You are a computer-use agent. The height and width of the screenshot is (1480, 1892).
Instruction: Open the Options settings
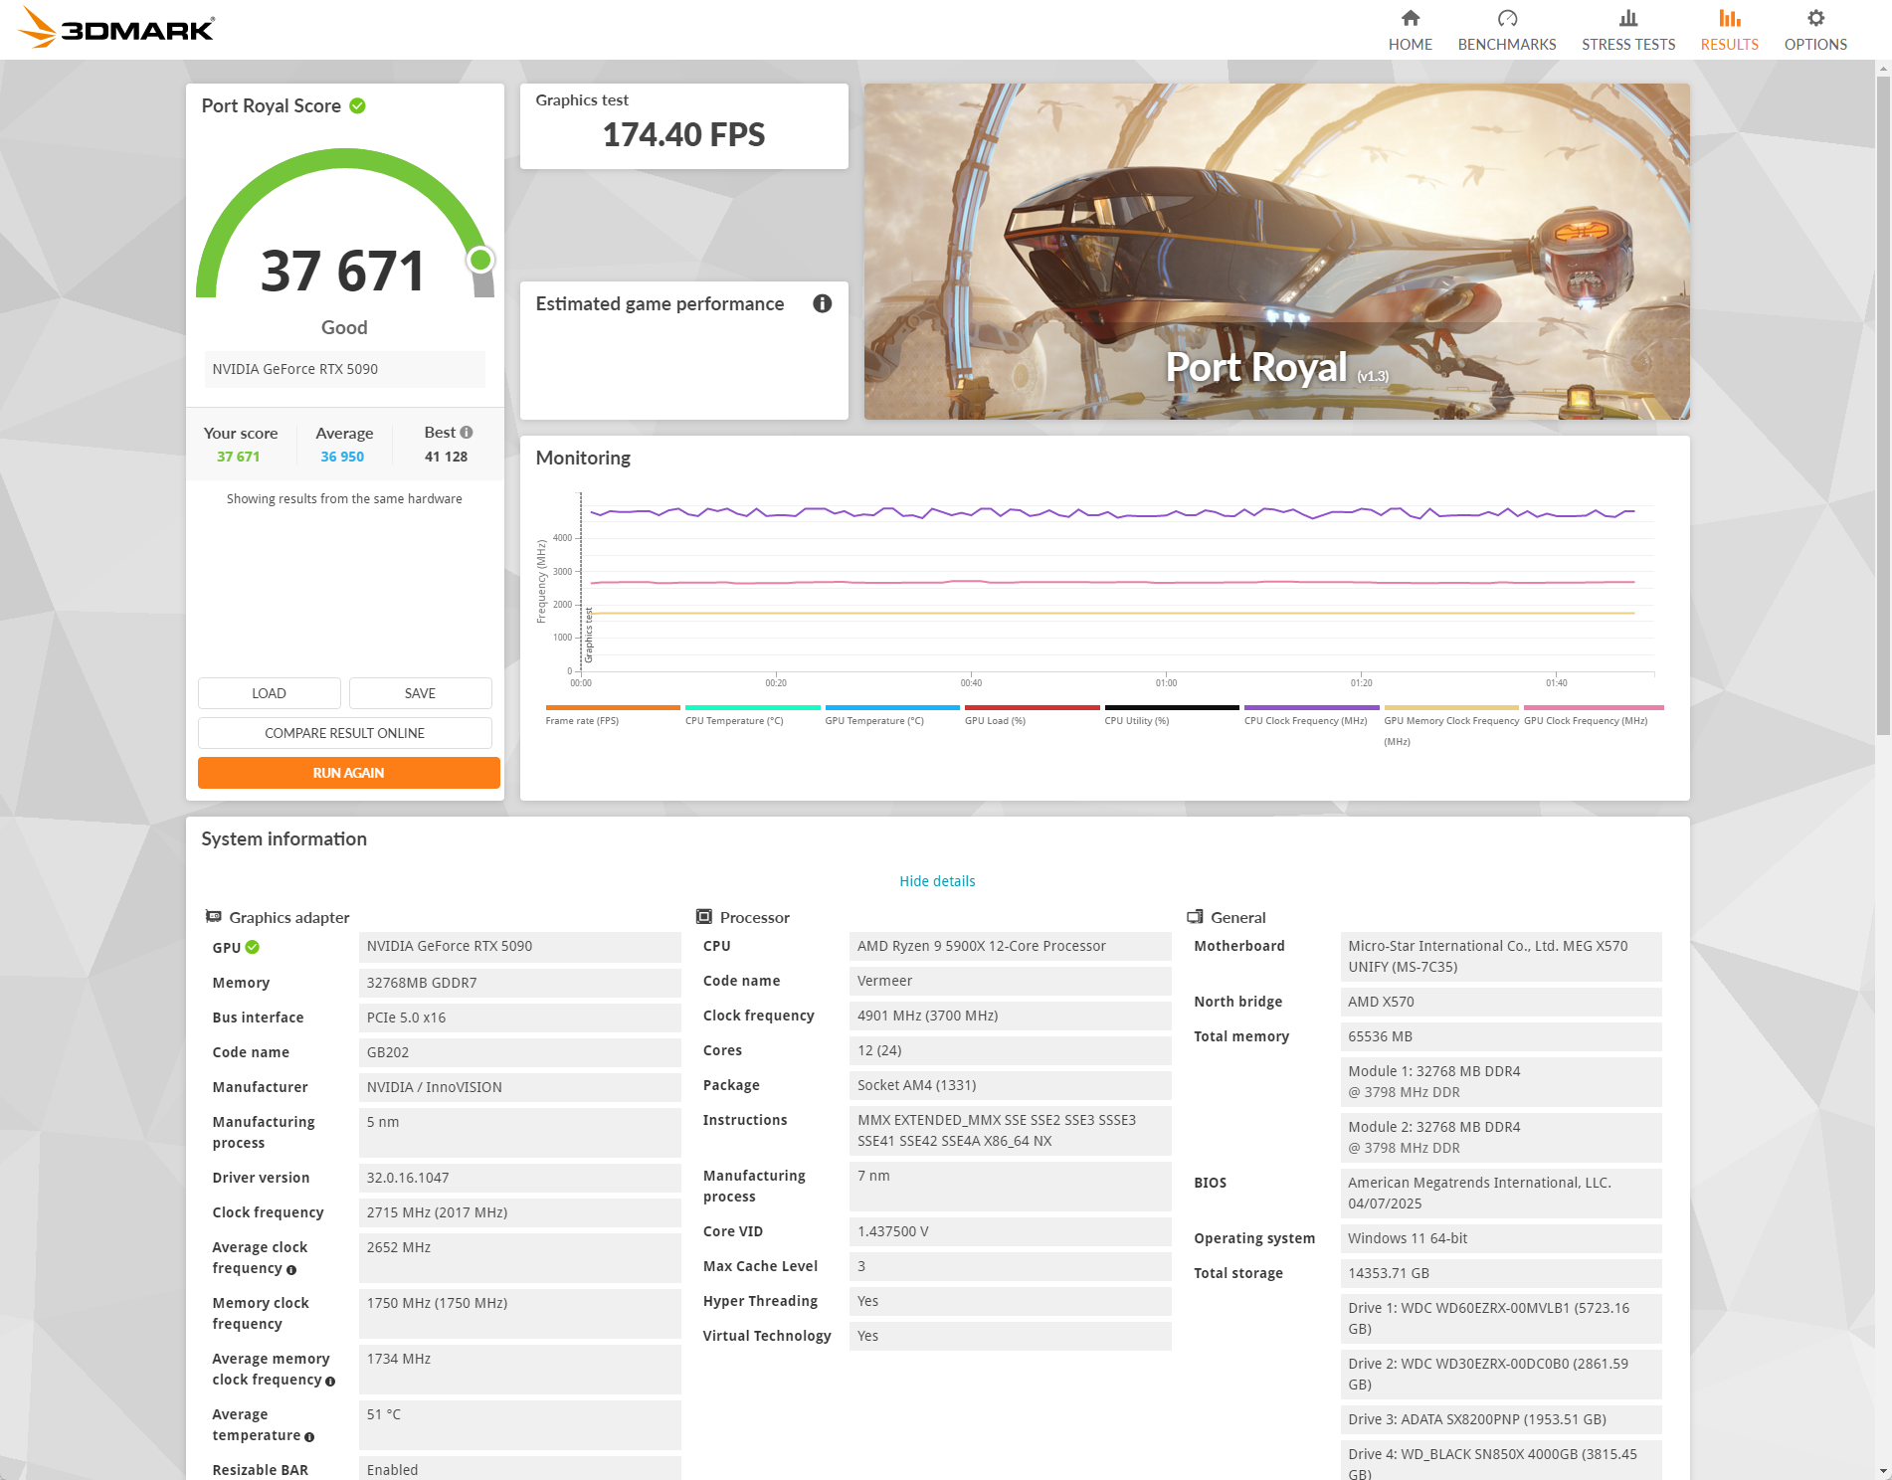tap(1815, 30)
